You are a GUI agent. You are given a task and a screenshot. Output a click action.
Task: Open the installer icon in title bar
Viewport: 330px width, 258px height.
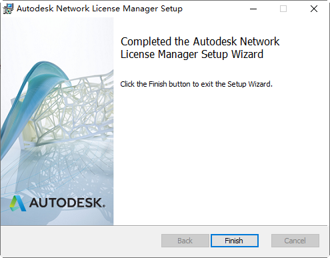[x=8, y=9]
